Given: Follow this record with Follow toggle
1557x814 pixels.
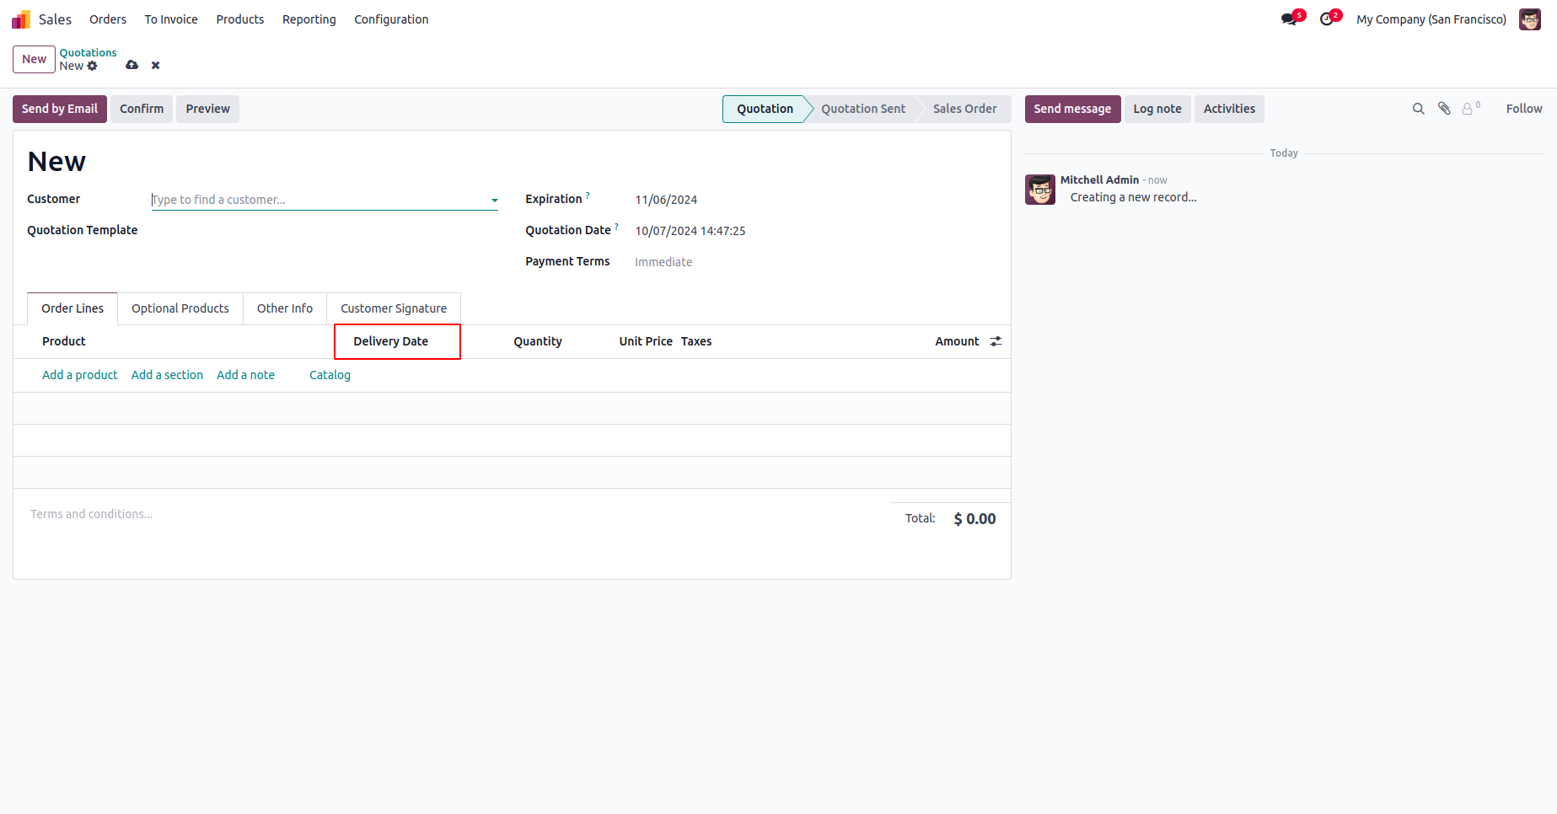Looking at the screenshot, I should [x=1523, y=109].
